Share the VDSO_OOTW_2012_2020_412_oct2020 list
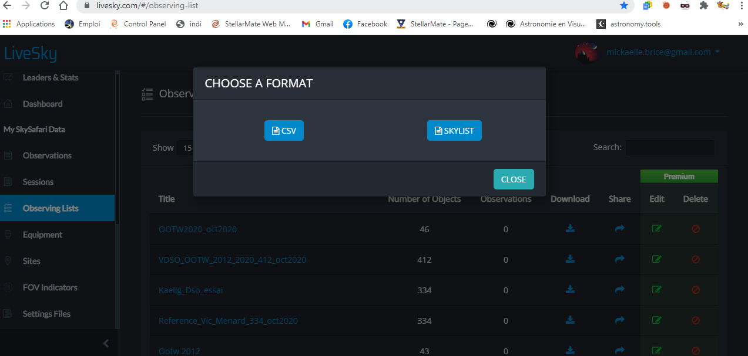Screen dimensions: 748x356 (x=619, y=259)
